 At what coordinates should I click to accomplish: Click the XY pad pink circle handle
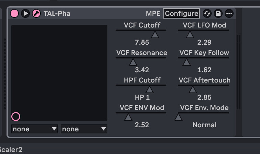tap(16, 117)
